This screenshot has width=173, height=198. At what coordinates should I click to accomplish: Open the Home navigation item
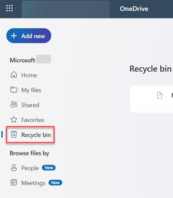click(24, 75)
